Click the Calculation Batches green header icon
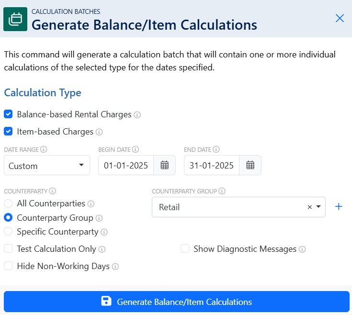 coord(15,19)
